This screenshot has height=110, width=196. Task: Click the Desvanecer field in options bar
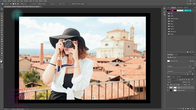(x=27, y=4)
